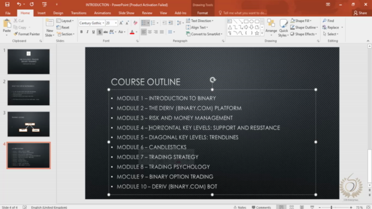The width and height of the screenshot is (372, 209).
Task: Align text left
Action: (x=144, y=32)
